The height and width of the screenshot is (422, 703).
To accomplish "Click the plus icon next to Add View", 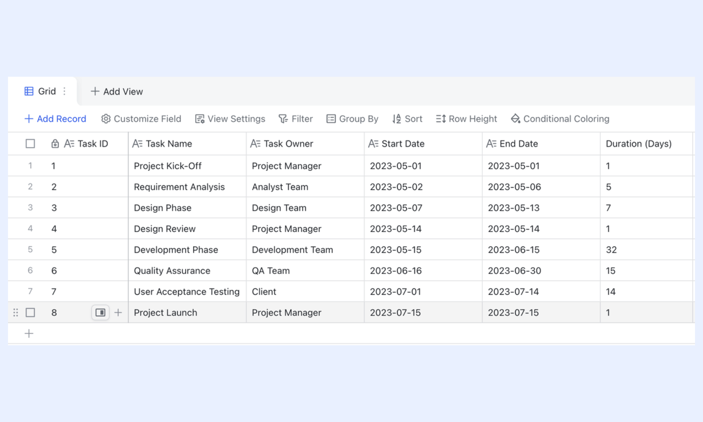I will coord(95,91).
